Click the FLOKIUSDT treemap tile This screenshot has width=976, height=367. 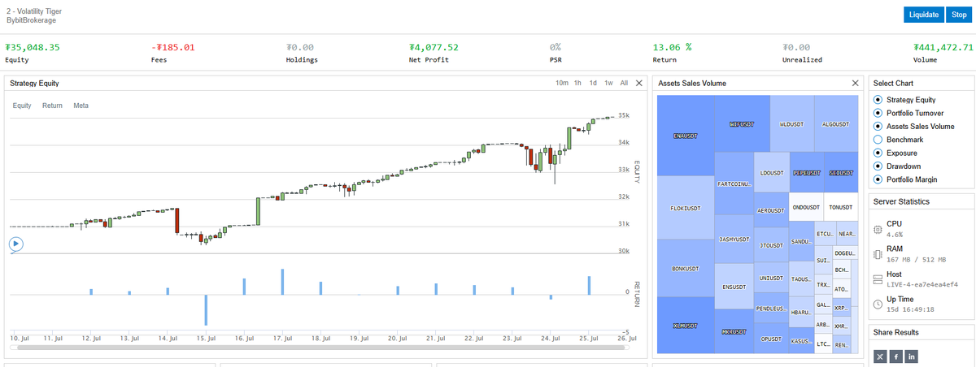pos(686,208)
